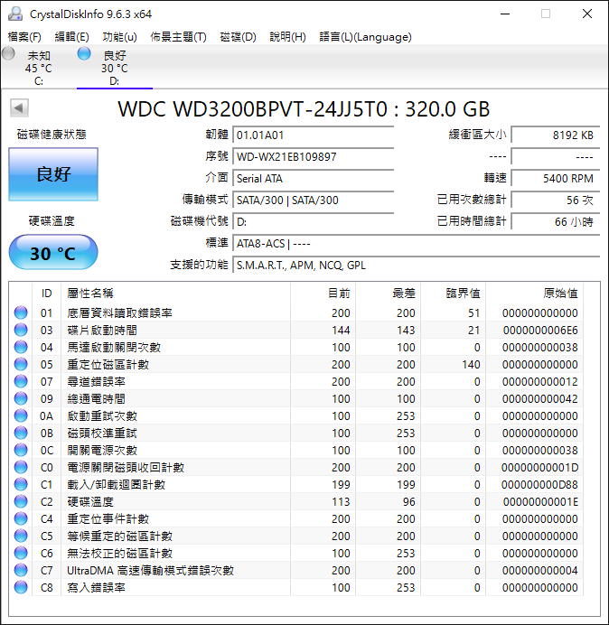
Task: Click the 良好 health status button
Action: coord(53,174)
